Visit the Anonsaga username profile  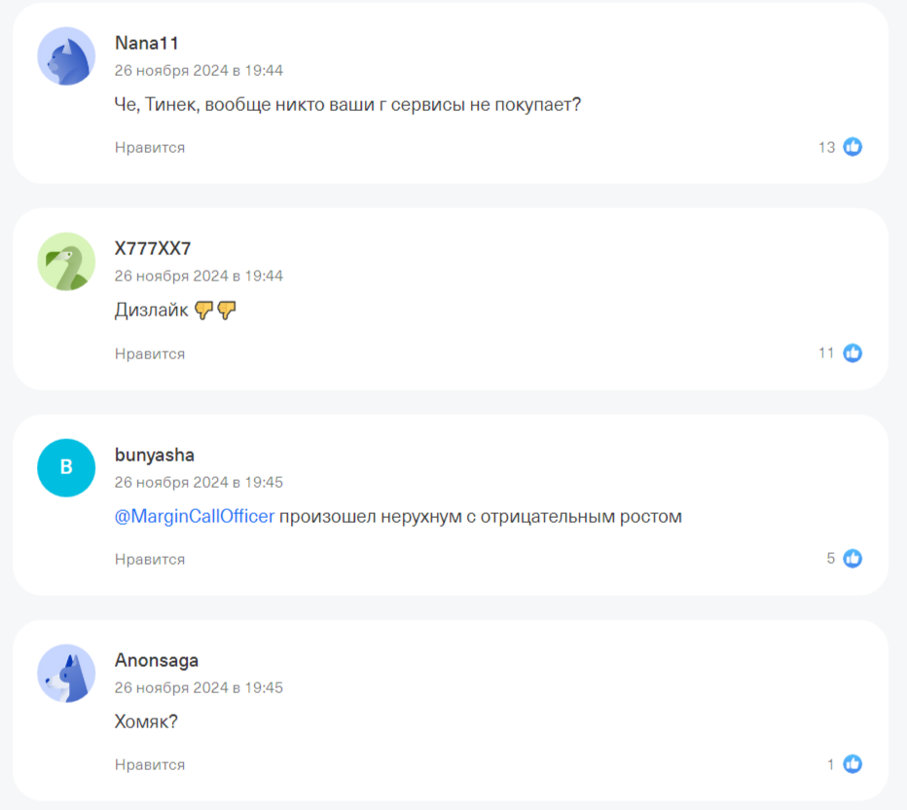pyautogui.click(x=157, y=660)
